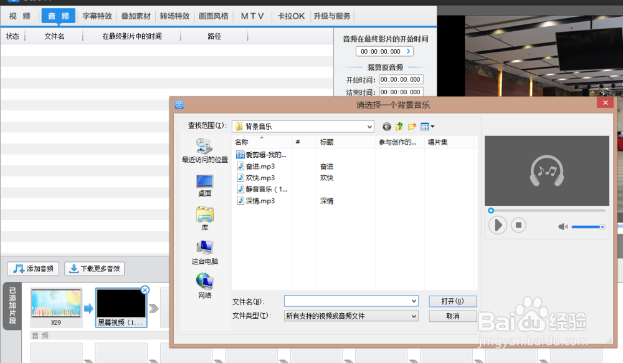Switch to the 画面风格 tab
Screen dimensions: 623x363
click(214, 16)
